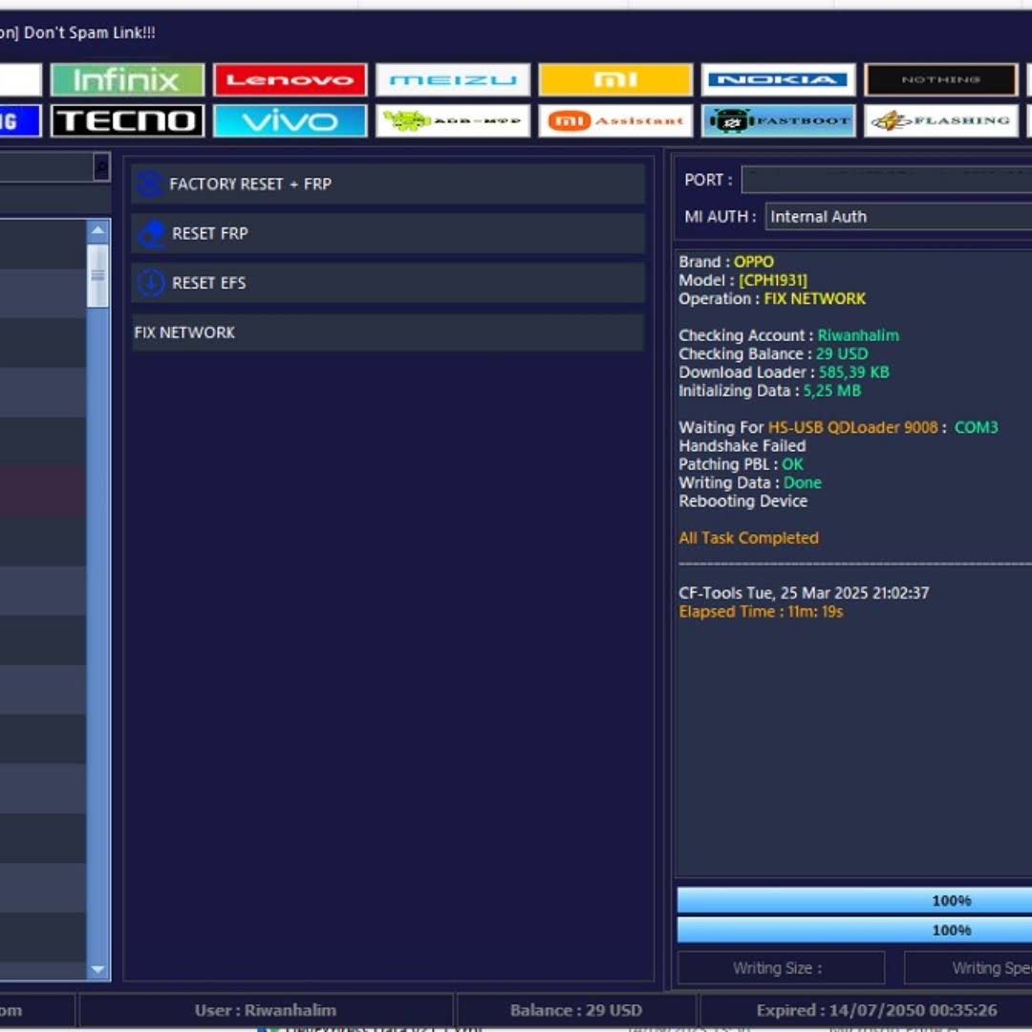This screenshot has width=1032, height=1032.
Task: Run the RESET EFS operation
Action: (388, 283)
